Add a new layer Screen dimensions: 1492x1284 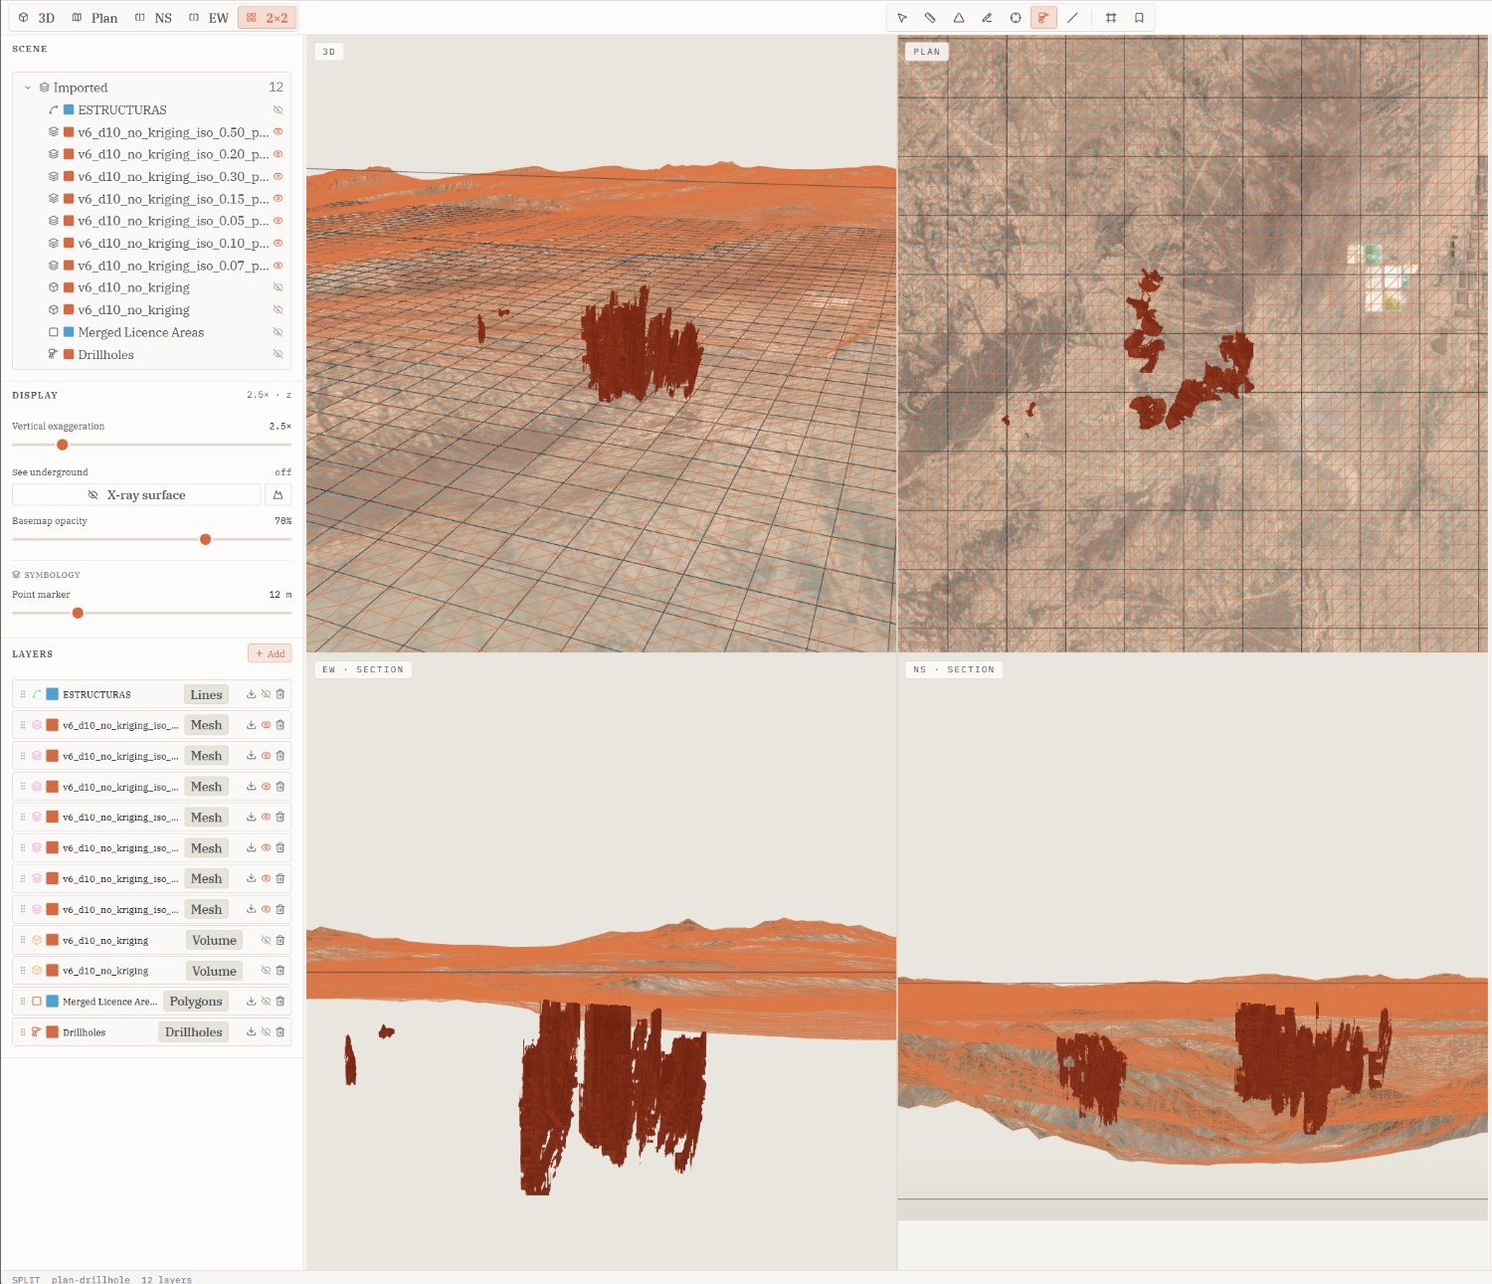[x=270, y=653]
